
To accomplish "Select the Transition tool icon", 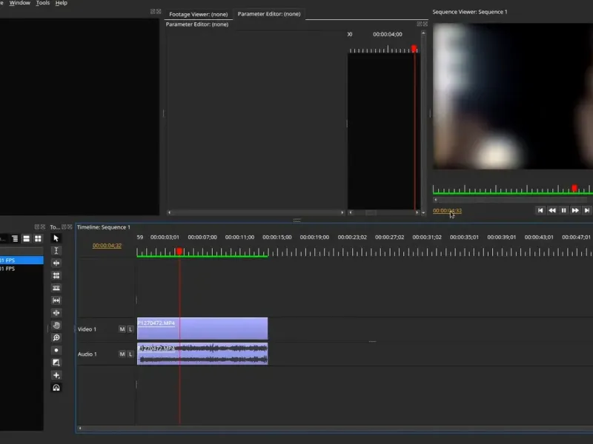I will pos(56,363).
